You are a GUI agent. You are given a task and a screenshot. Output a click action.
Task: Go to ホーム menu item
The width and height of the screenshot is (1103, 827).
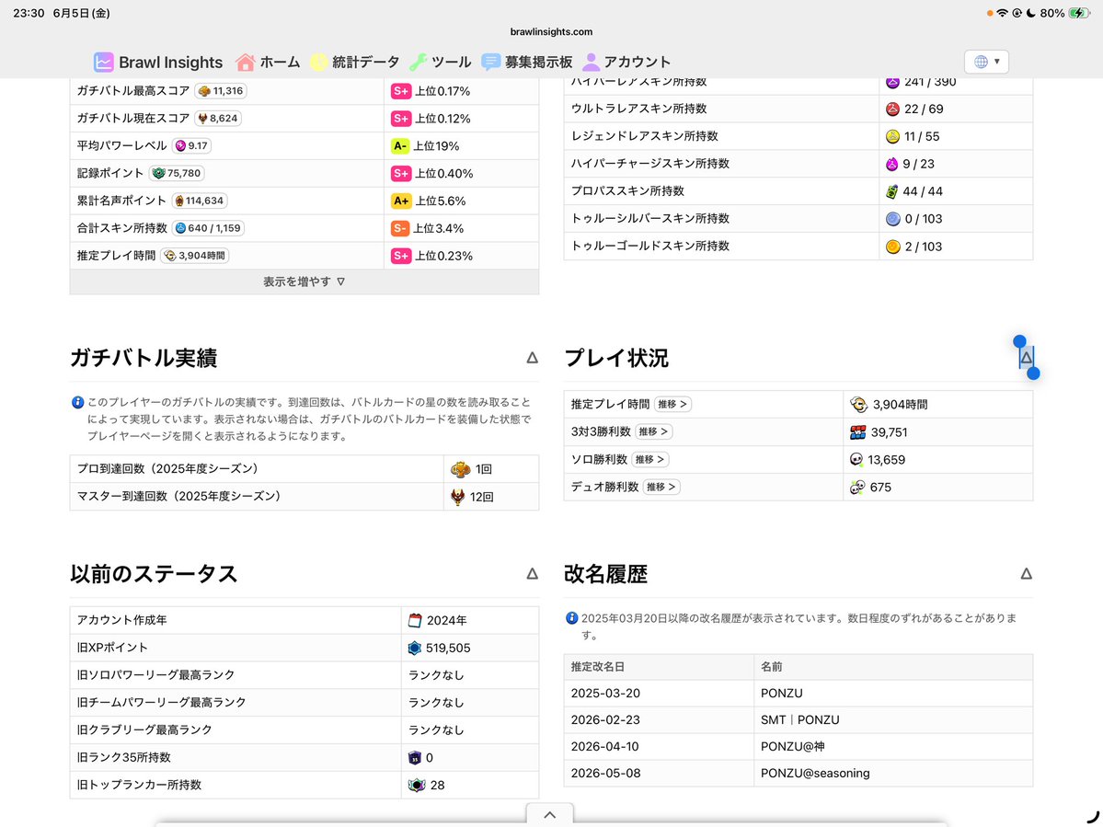coord(268,62)
